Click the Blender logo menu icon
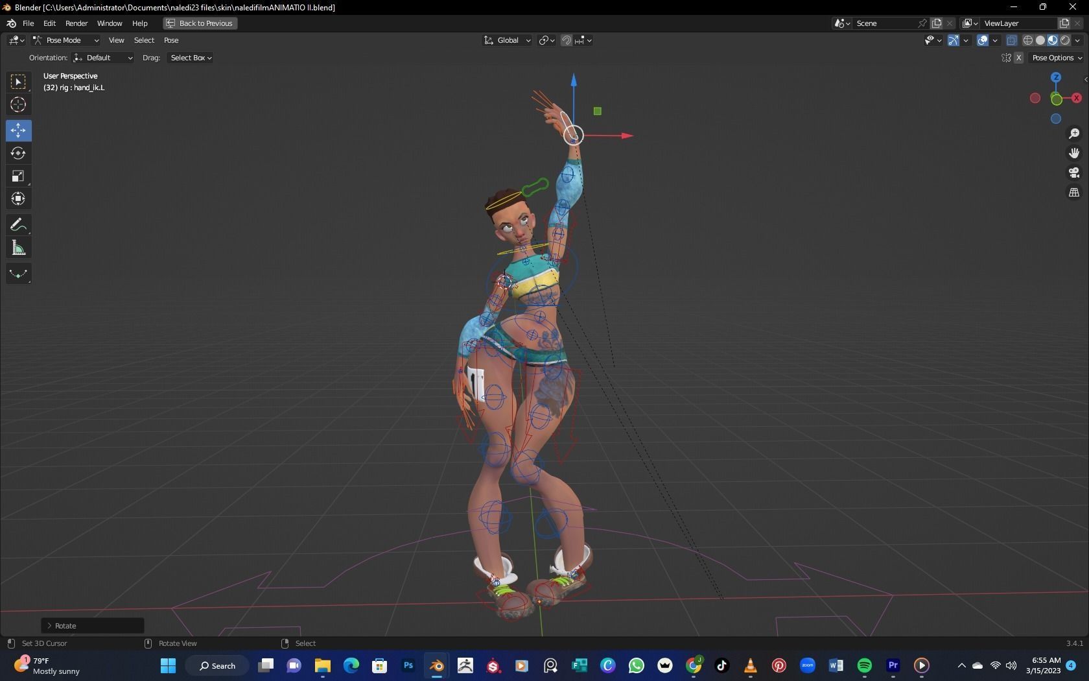 tap(11, 23)
